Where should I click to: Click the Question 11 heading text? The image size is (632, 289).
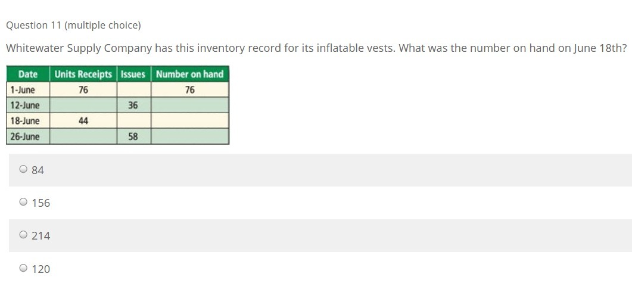tap(73, 25)
